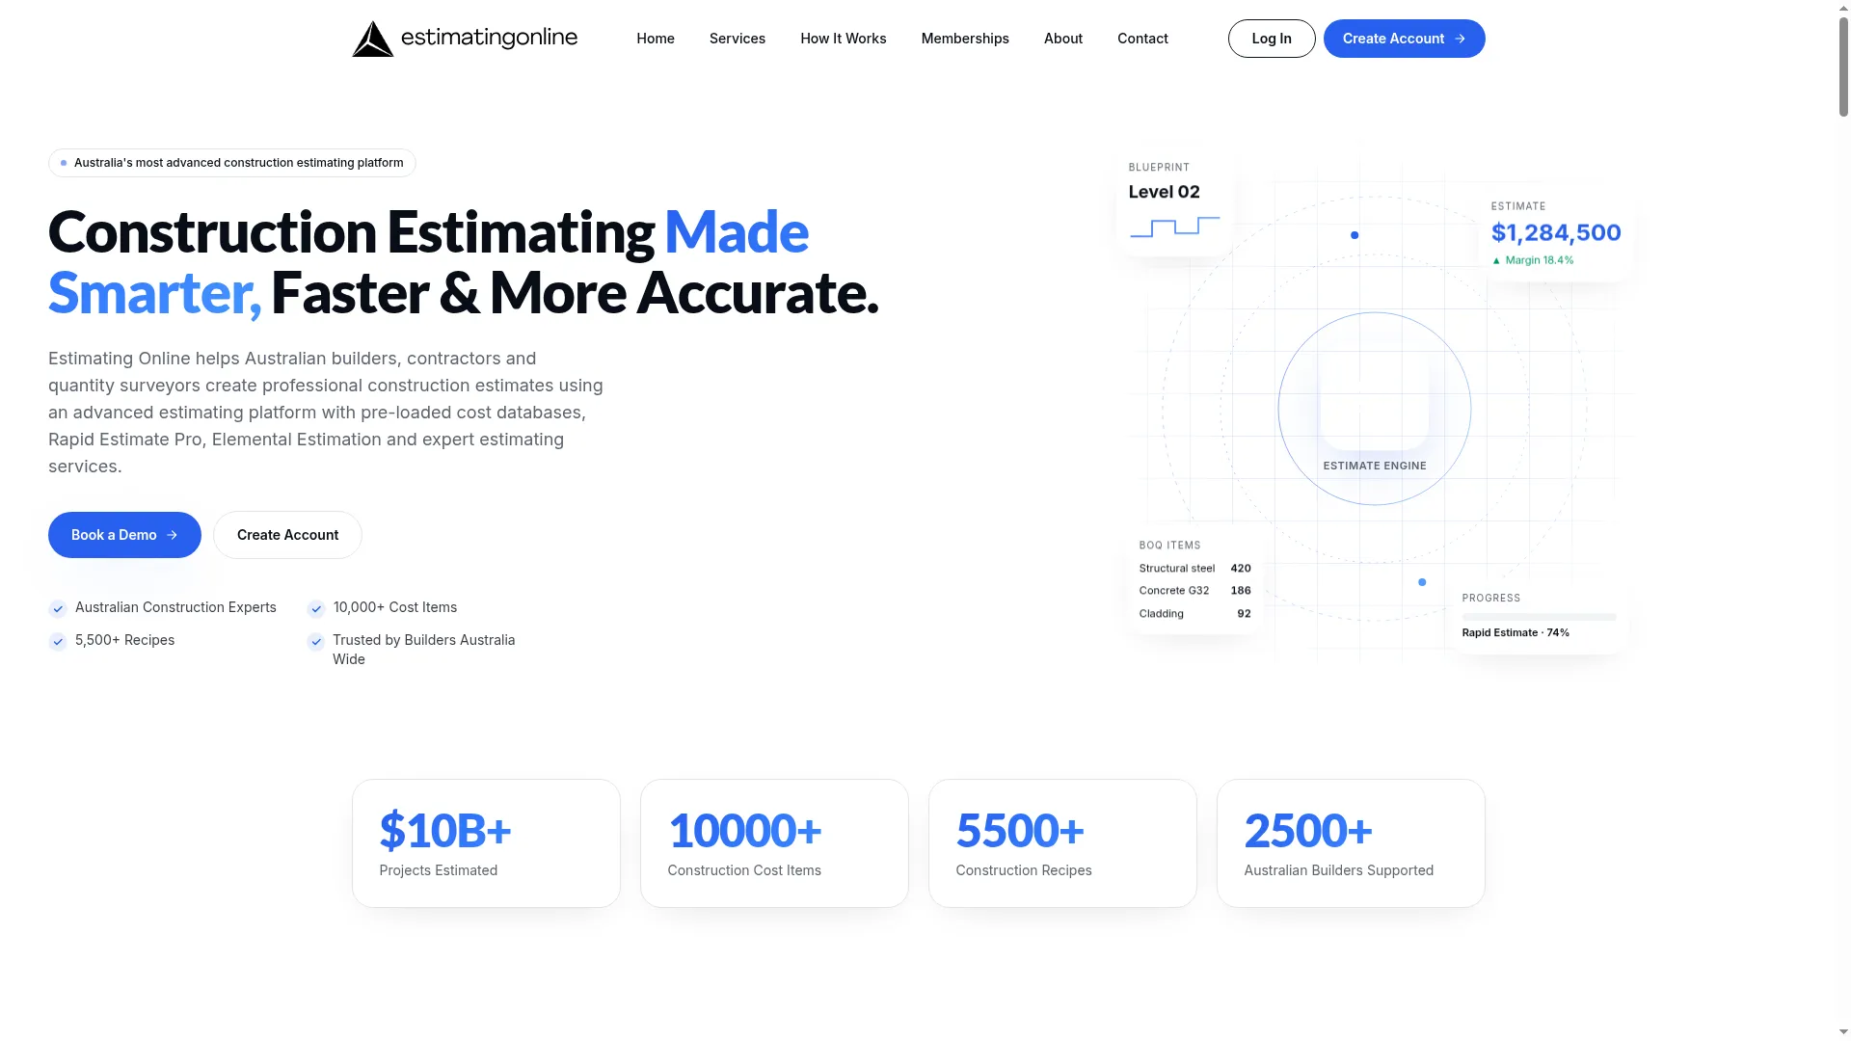Navigate to the About page
This screenshot has height=1041, width=1851.
[1063, 39]
